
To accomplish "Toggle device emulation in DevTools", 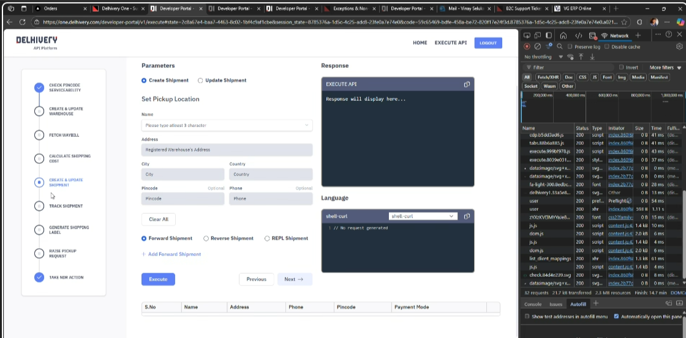I will coord(537,35).
